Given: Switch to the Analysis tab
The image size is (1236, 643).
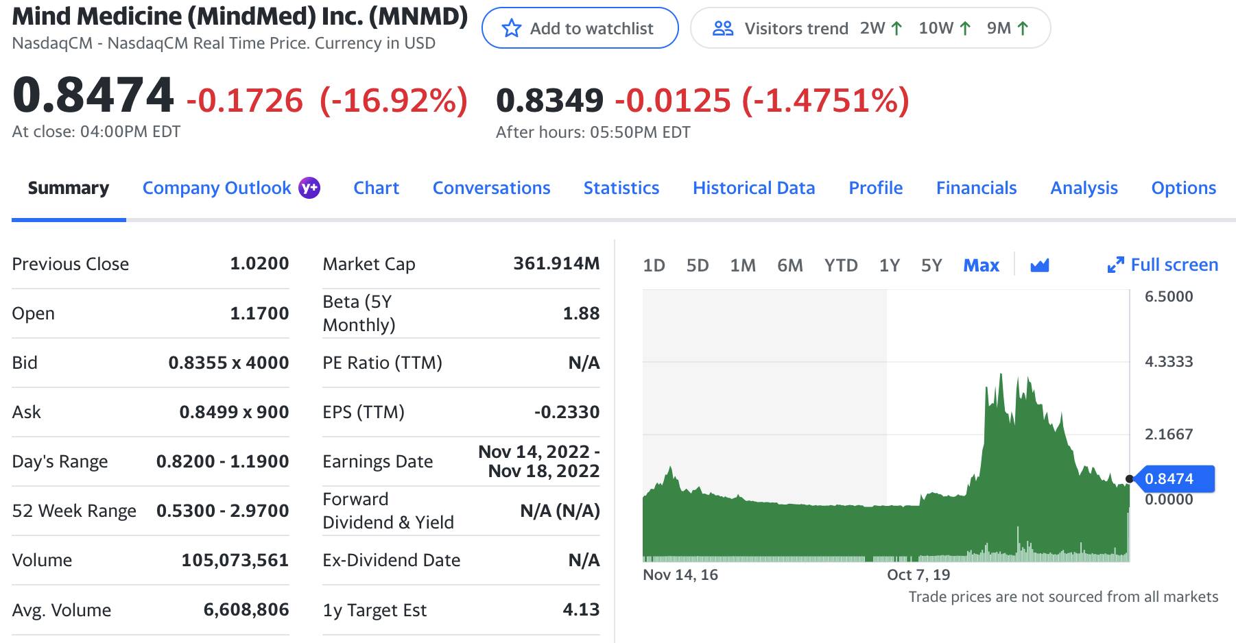Looking at the screenshot, I should point(1084,188).
